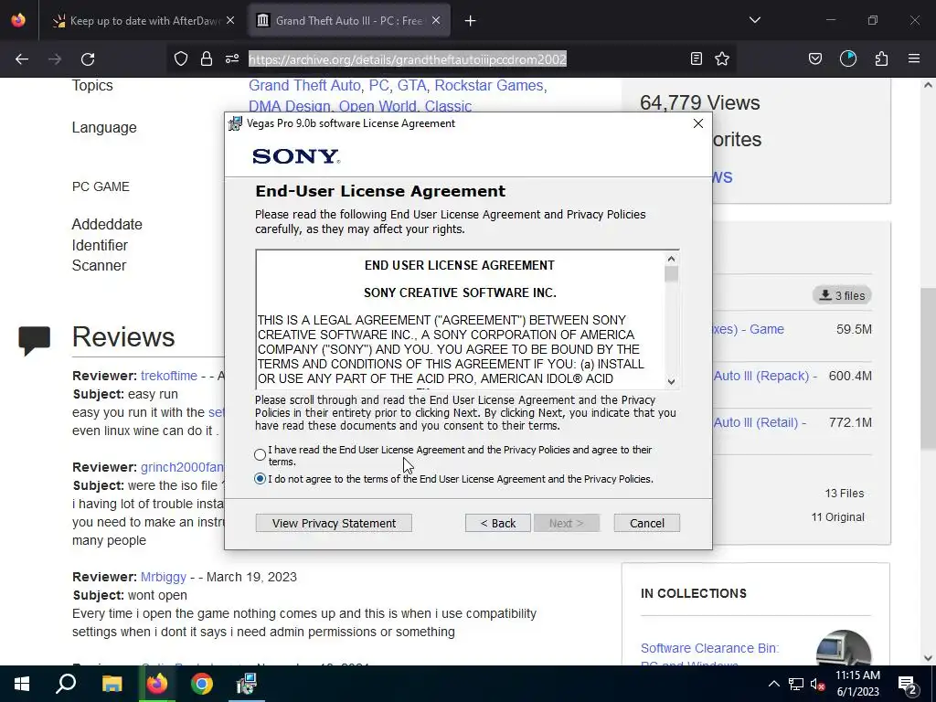The width and height of the screenshot is (936, 702).
Task: Open the tracking protection shield icon
Action: click(x=181, y=58)
